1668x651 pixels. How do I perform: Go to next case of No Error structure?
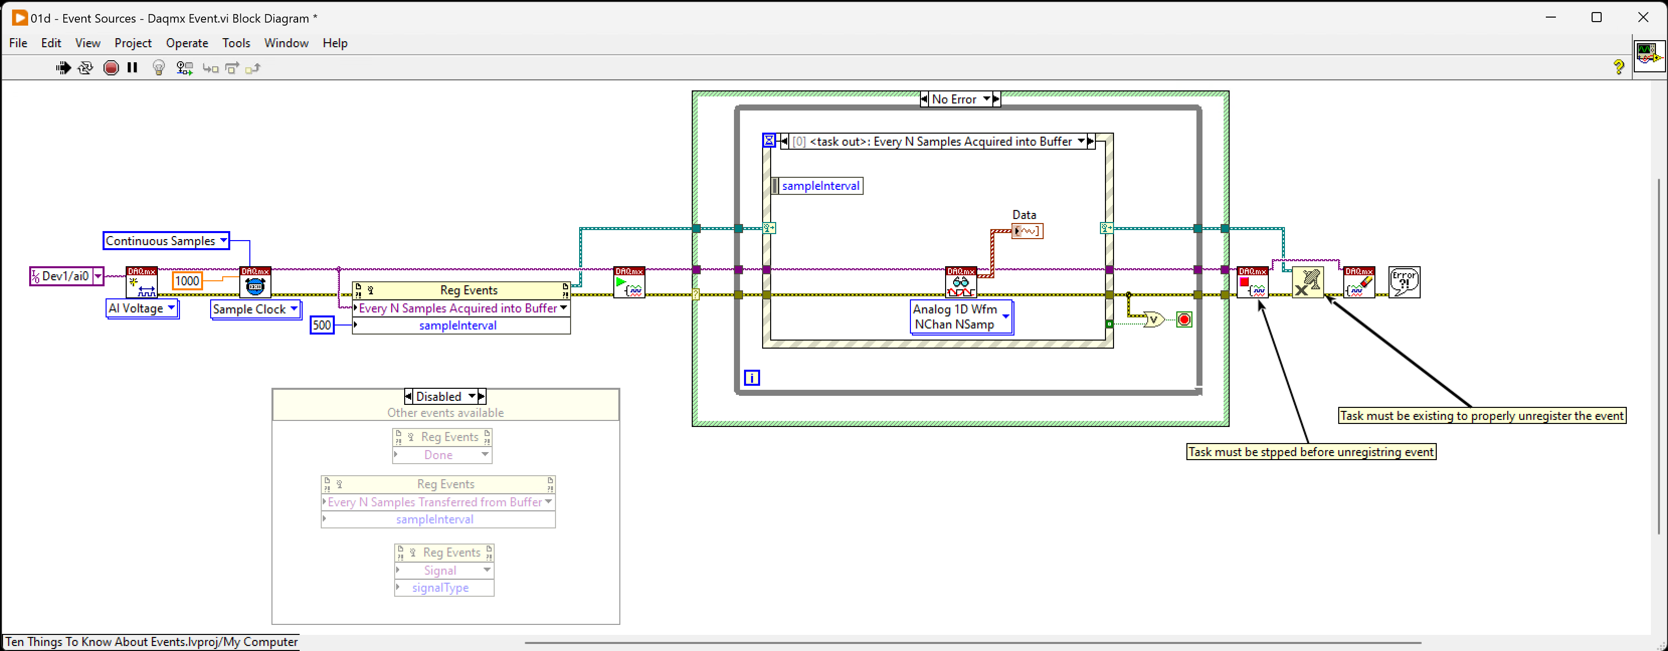click(x=996, y=99)
